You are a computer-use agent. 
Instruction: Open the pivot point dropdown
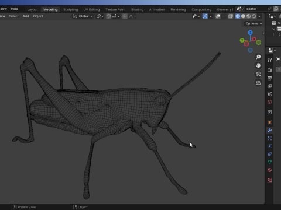pyautogui.click(x=100, y=16)
